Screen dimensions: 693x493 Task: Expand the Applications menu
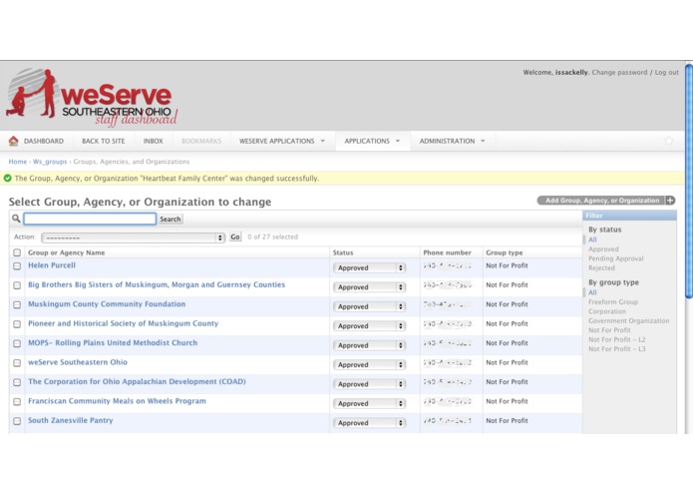pos(372,141)
